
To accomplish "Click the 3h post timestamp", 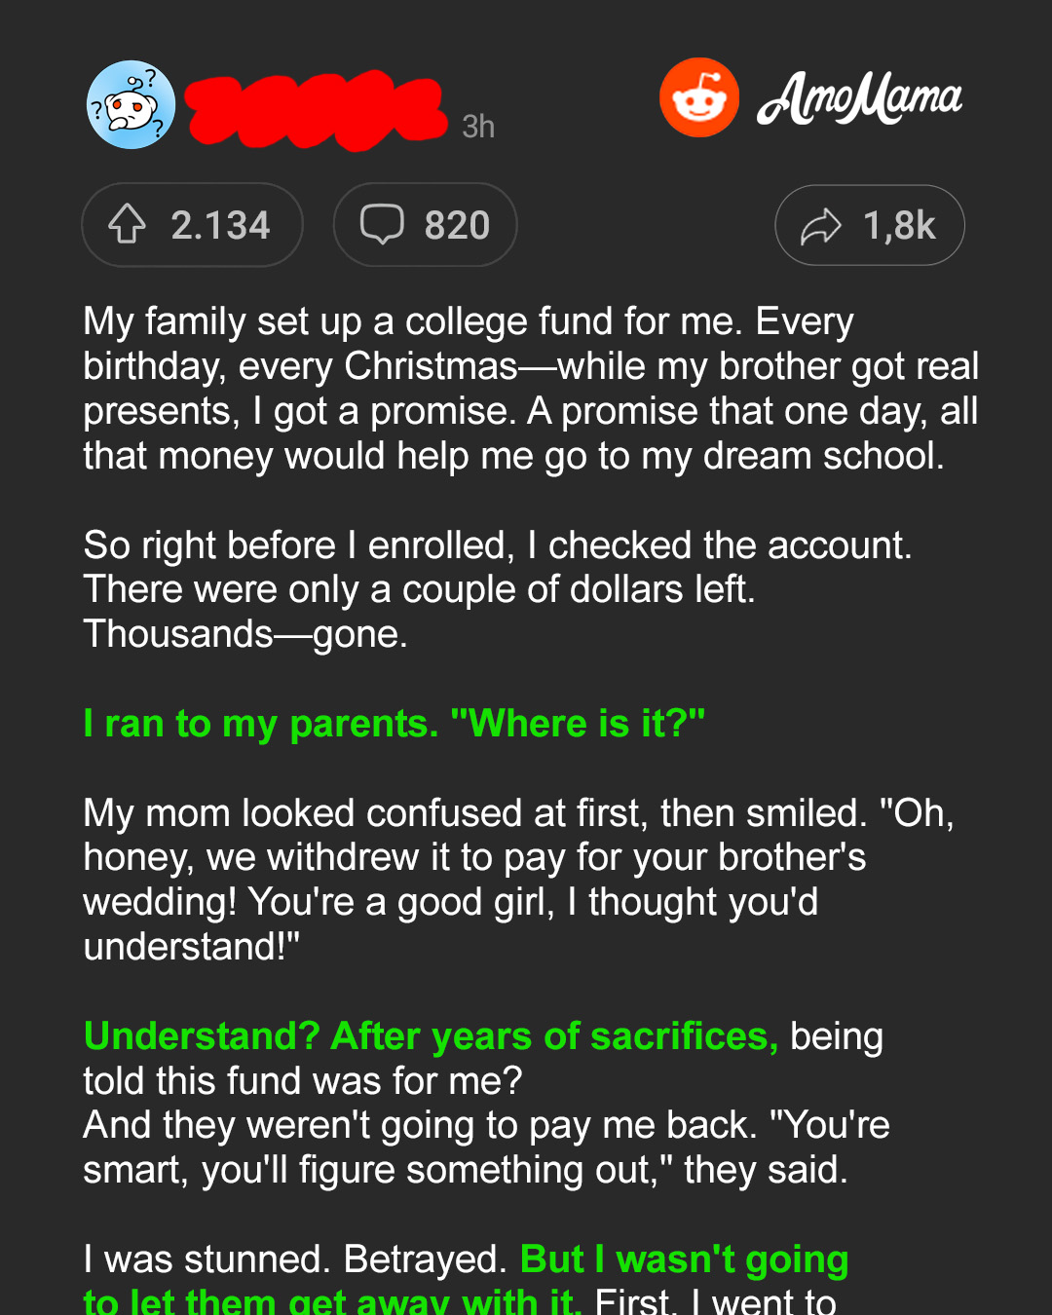I will pos(478,127).
